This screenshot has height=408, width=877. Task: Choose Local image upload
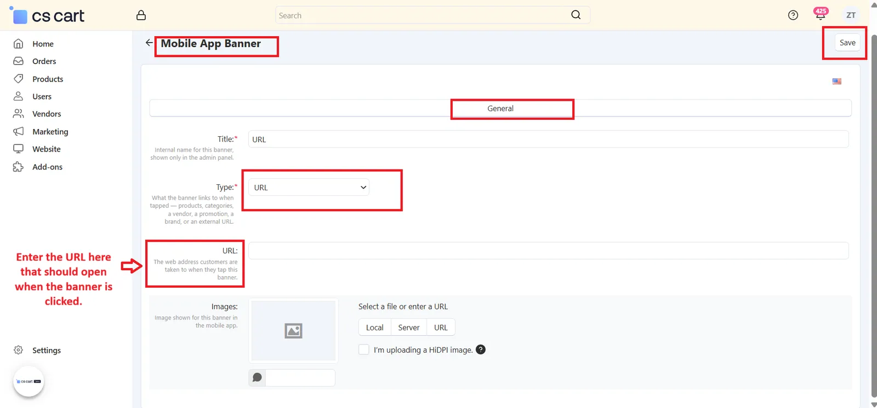tap(374, 328)
